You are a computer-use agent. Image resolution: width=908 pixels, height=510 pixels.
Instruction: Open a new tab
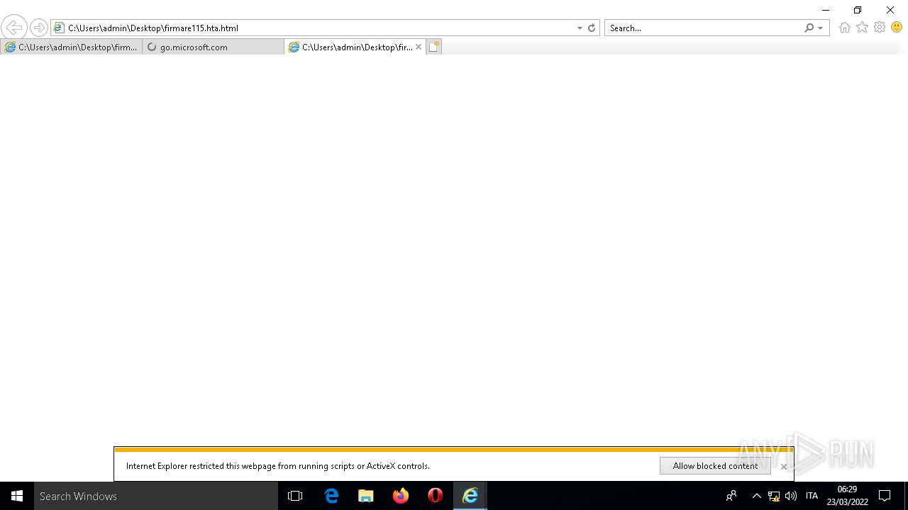[x=434, y=47]
